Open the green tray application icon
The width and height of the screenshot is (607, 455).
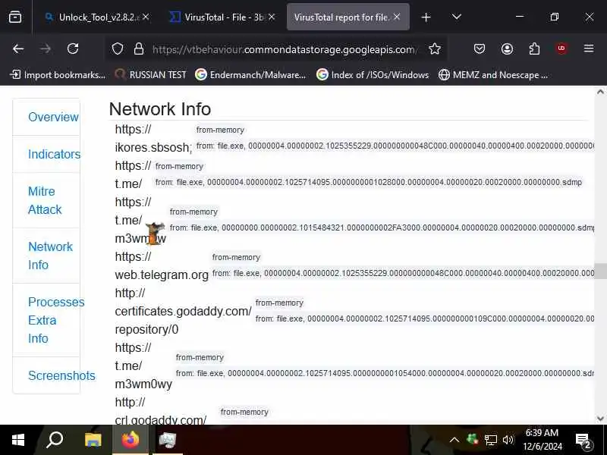coord(472,439)
